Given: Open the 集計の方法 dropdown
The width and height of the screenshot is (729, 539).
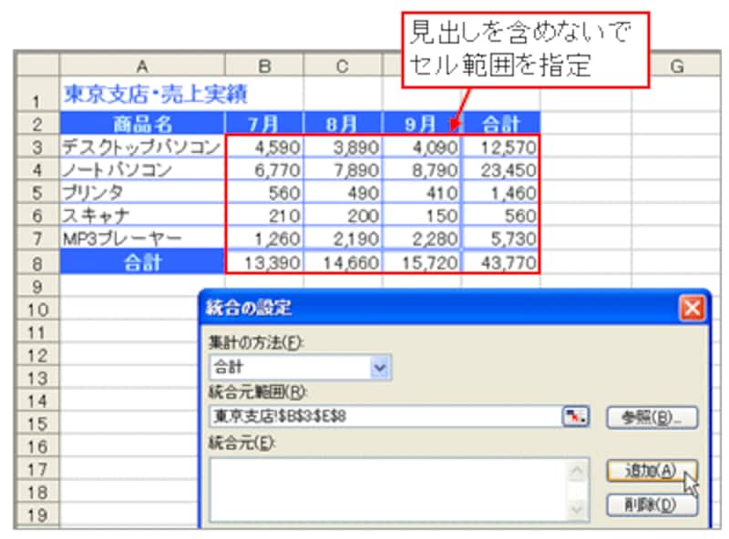Looking at the screenshot, I should pos(381,369).
